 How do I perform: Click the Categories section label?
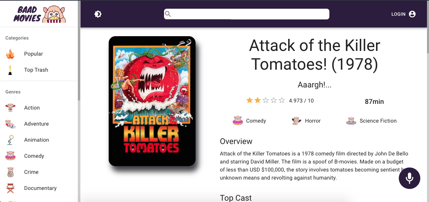pos(17,38)
